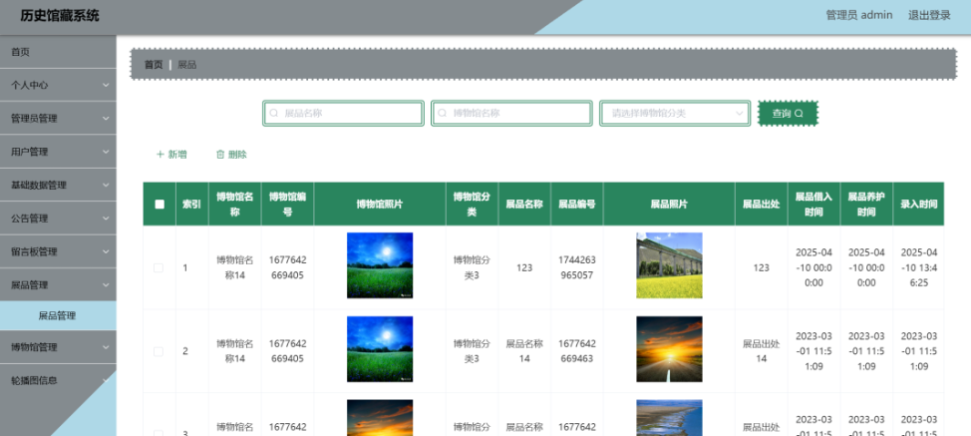The image size is (971, 436).
Task: Click the 展品名称14 cell in row 2
Action: tap(524, 351)
